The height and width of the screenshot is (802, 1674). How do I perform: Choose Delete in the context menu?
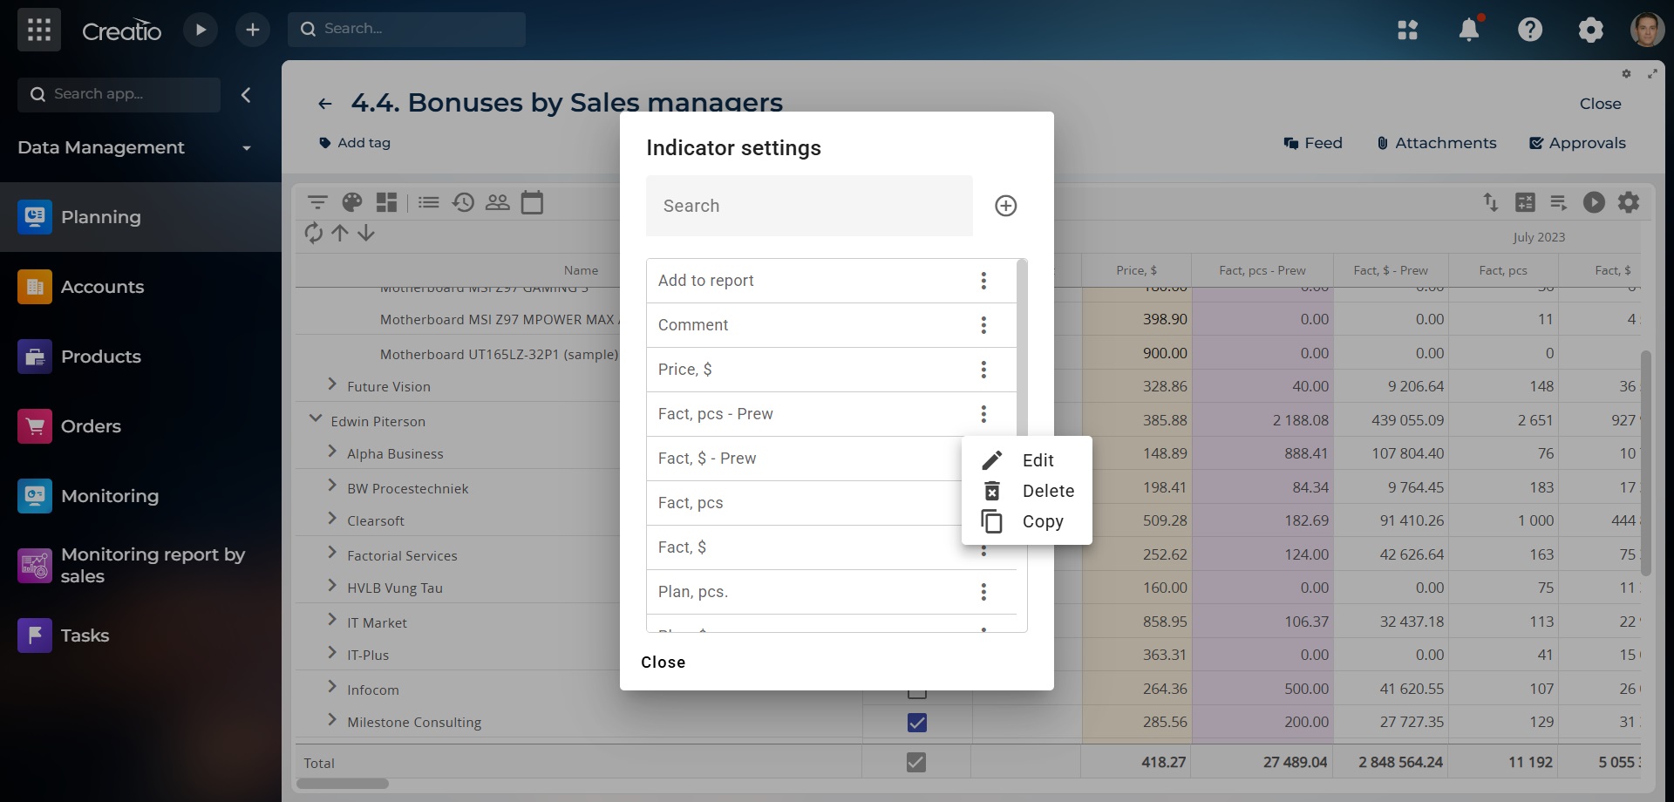[1047, 491]
